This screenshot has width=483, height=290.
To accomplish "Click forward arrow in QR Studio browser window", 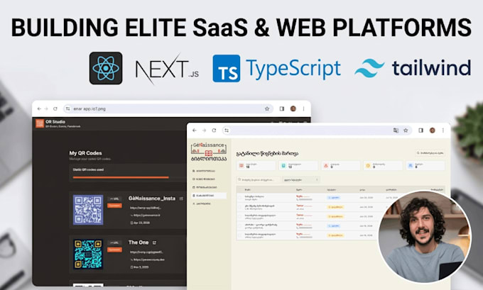I will [x=46, y=108].
